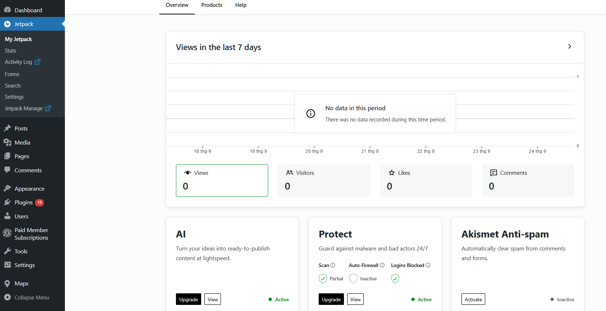Viewport: 606px width, 311px height.
Task: Click the '24 thg 9' axis label
Action: pos(538,151)
